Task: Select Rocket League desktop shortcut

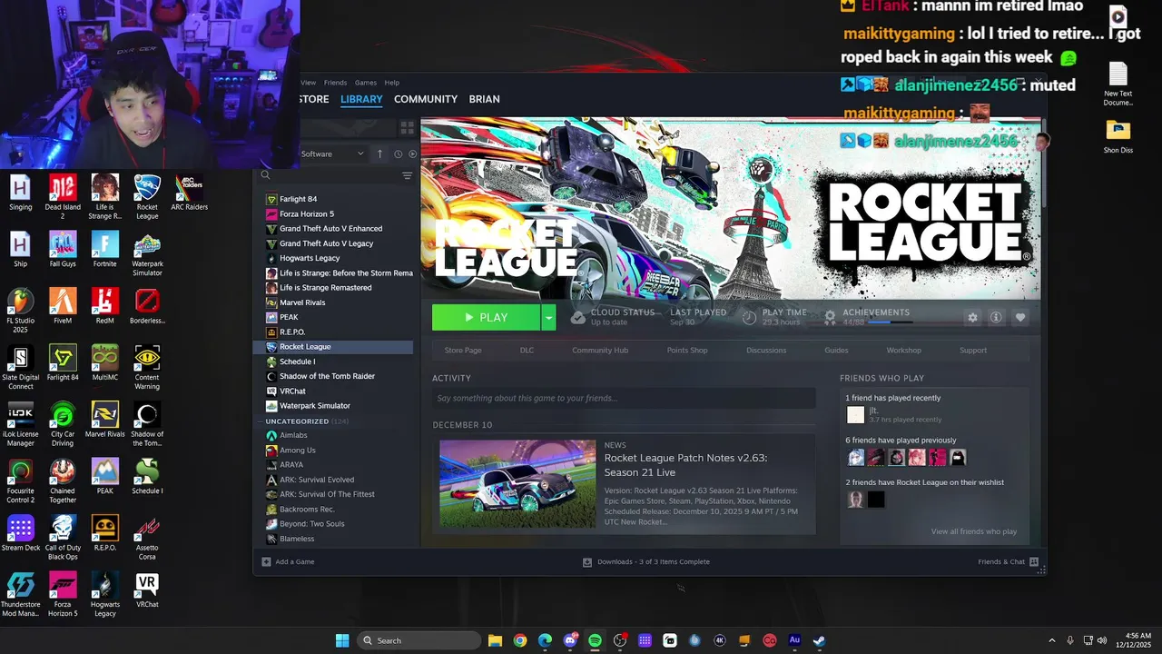Action: coord(147,197)
